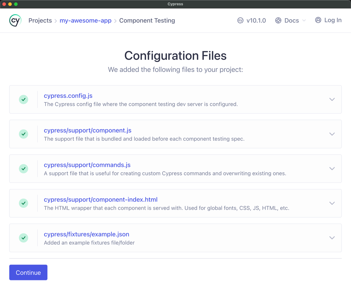351x288 pixels.
Task: Open the Docs dropdown menu
Action: (292, 20)
